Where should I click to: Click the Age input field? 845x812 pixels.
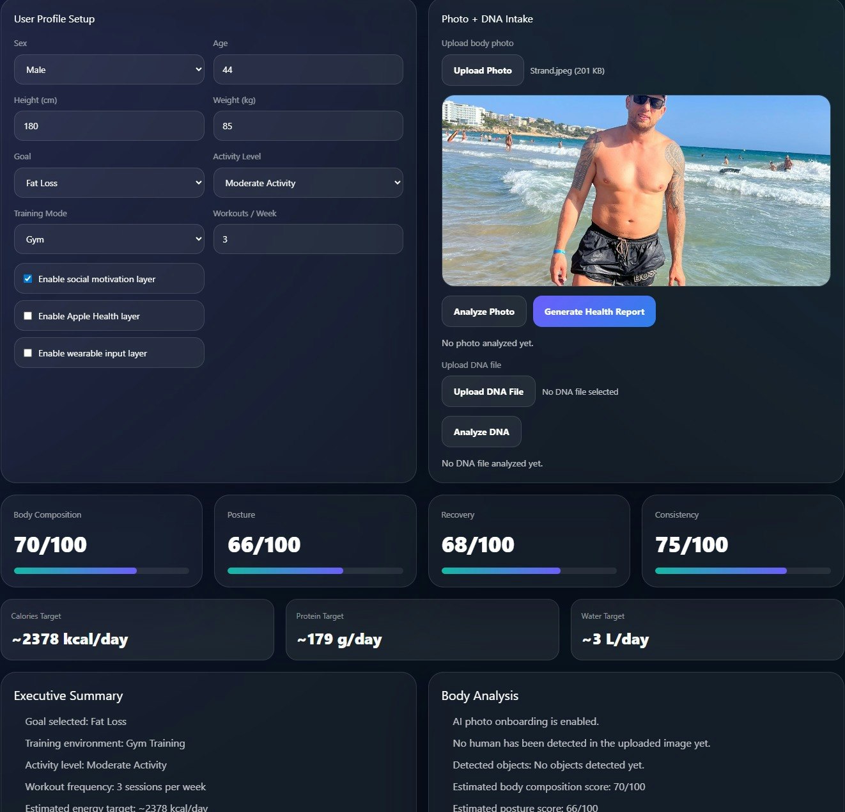point(307,69)
